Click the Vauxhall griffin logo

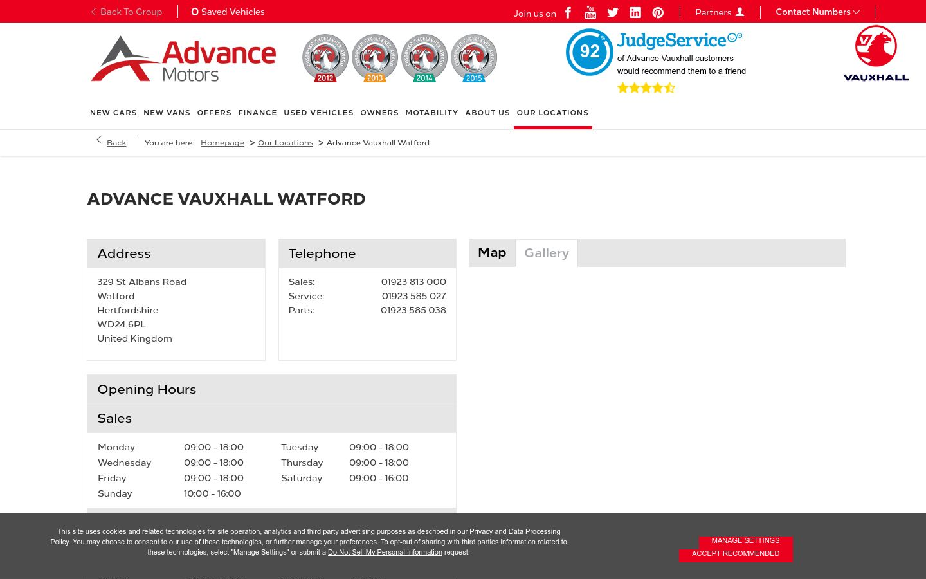pos(876,54)
